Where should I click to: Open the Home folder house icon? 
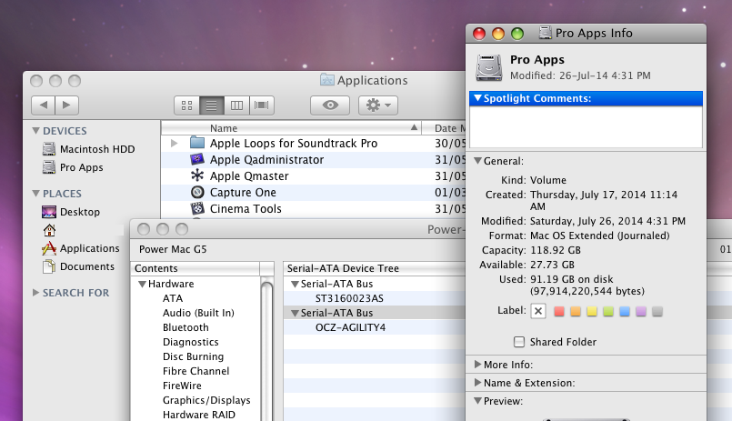(x=49, y=230)
